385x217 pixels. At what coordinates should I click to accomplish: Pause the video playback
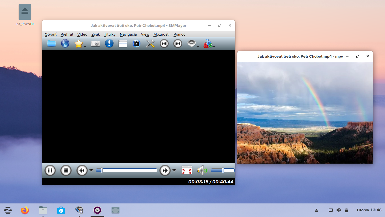50,170
